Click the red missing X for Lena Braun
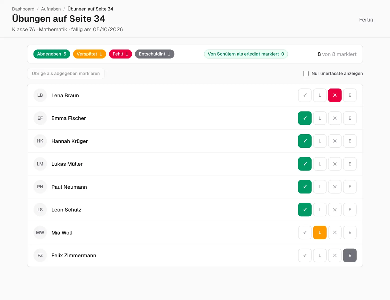390x300 pixels. [x=335, y=95]
